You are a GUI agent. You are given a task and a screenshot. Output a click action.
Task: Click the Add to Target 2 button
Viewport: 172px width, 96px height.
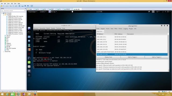click(x=156, y=57)
